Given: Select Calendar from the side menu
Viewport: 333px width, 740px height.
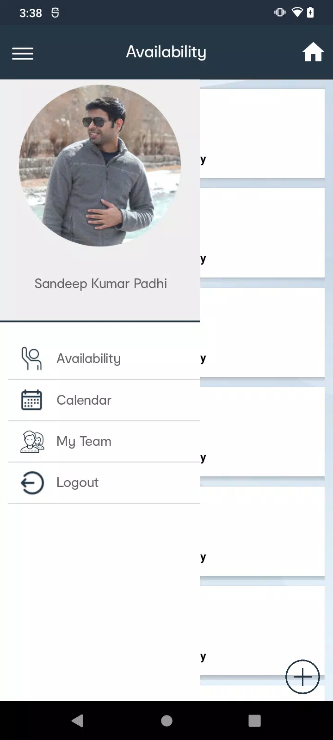Looking at the screenshot, I should pos(104,401).
